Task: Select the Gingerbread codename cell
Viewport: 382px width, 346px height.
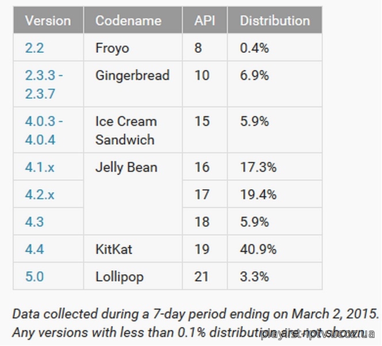Action: pyautogui.click(x=133, y=84)
